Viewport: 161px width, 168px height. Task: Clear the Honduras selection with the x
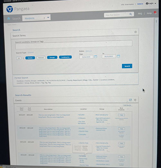pyautogui.click(x=44, y=18)
